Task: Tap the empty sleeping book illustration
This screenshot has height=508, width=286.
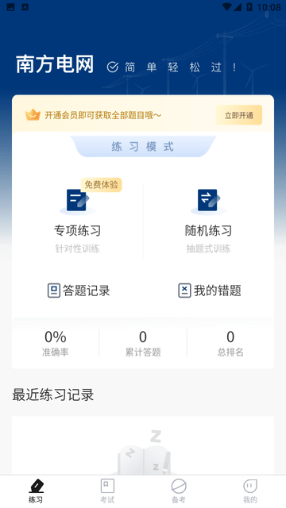Action: (143, 452)
